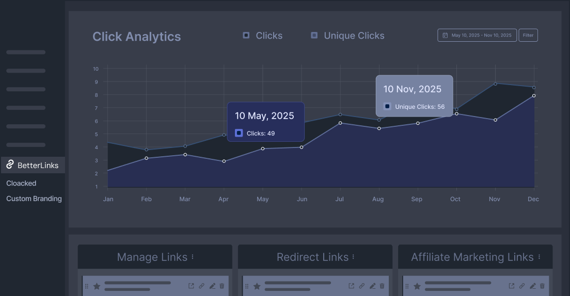This screenshot has width=570, height=296.
Task: Select BetterLinks in the sidebar menu
Action: (38, 166)
